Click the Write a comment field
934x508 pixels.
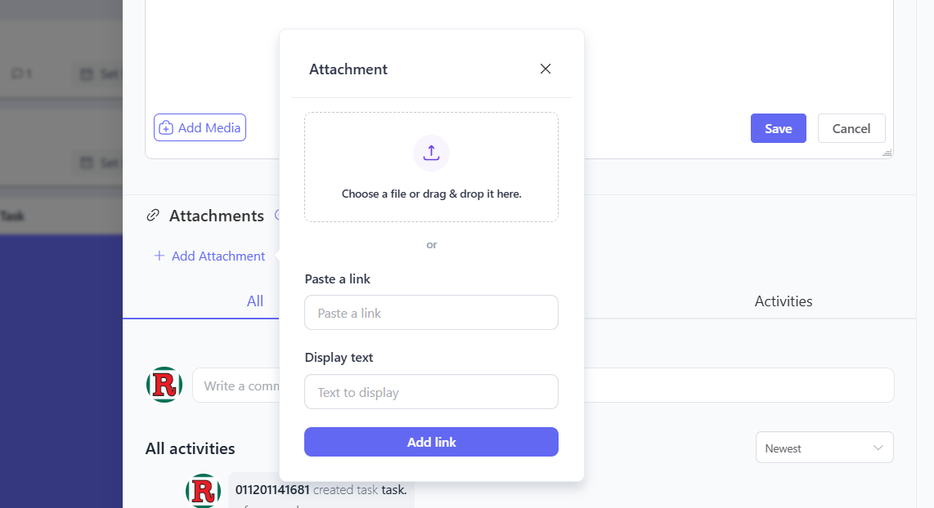click(x=237, y=385)
